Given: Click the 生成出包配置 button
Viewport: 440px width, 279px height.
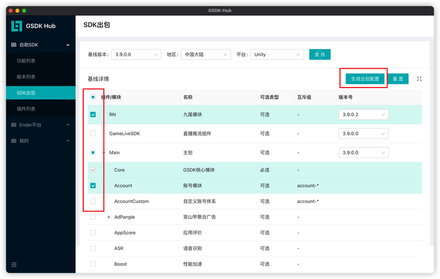Looking at the screenshot, I should point(365,79).
